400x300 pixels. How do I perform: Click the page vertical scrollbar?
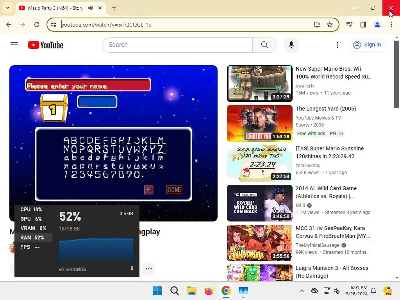(396, 74)
